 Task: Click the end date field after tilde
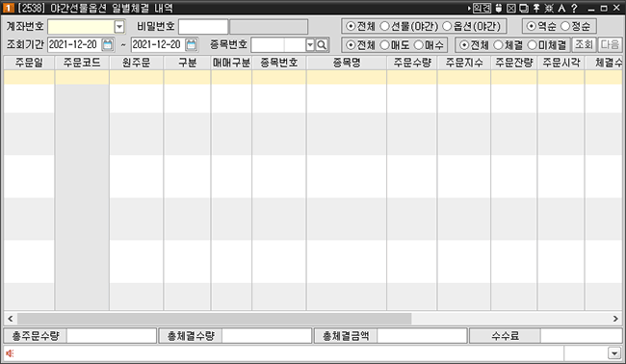158,44
